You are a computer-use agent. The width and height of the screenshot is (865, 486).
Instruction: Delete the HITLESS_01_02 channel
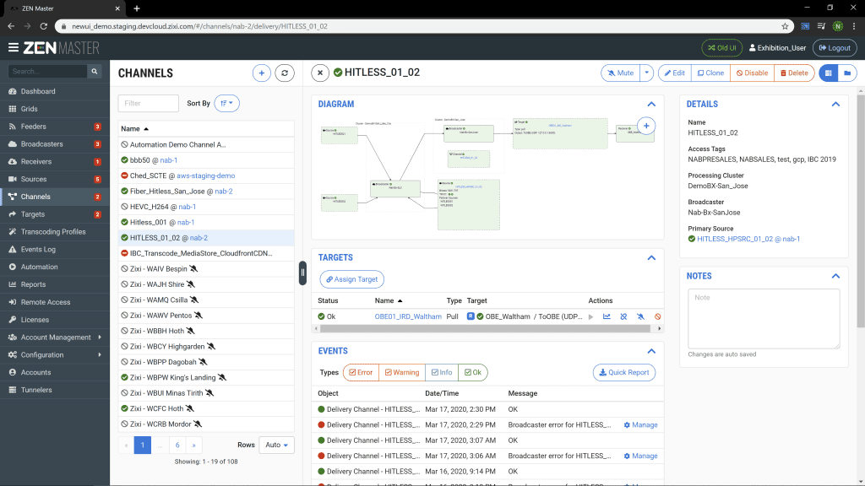click(794, 73)
